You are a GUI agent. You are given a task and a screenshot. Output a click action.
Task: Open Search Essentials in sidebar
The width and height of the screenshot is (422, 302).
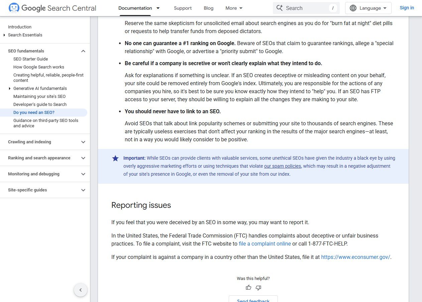(x=25, y=35)
